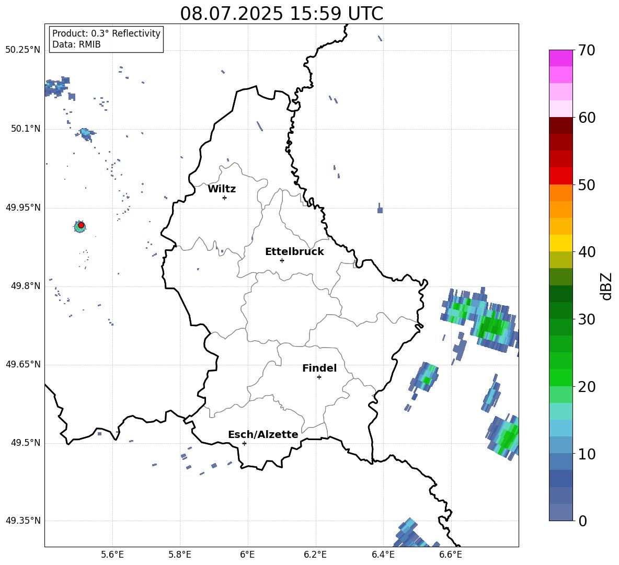Click the Product: 0.3° Reflectivity label
Viewport: 619px width, 565px height.
(106, 33)
